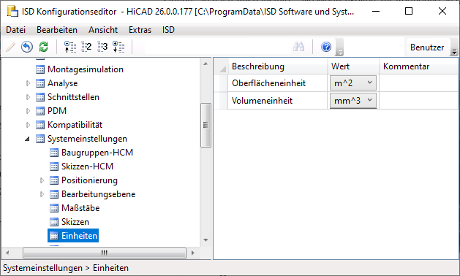This screenshot has width=460, height=276.
Task: Click the table icon next to Einheiten
Action: click(x=54, y=236)
